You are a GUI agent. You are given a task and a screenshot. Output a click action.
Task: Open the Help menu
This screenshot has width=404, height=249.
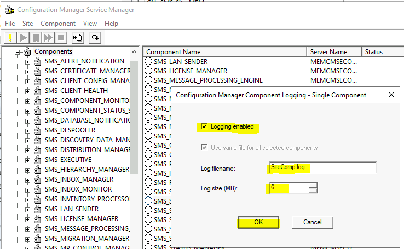[x=111, y=24]
